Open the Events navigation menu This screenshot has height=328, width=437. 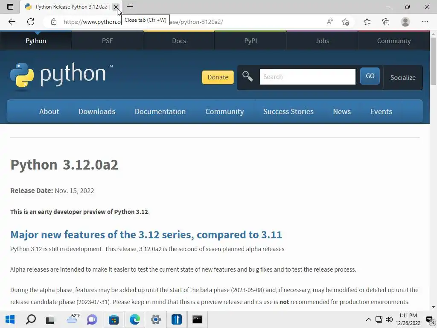click(x=381, y=111)
